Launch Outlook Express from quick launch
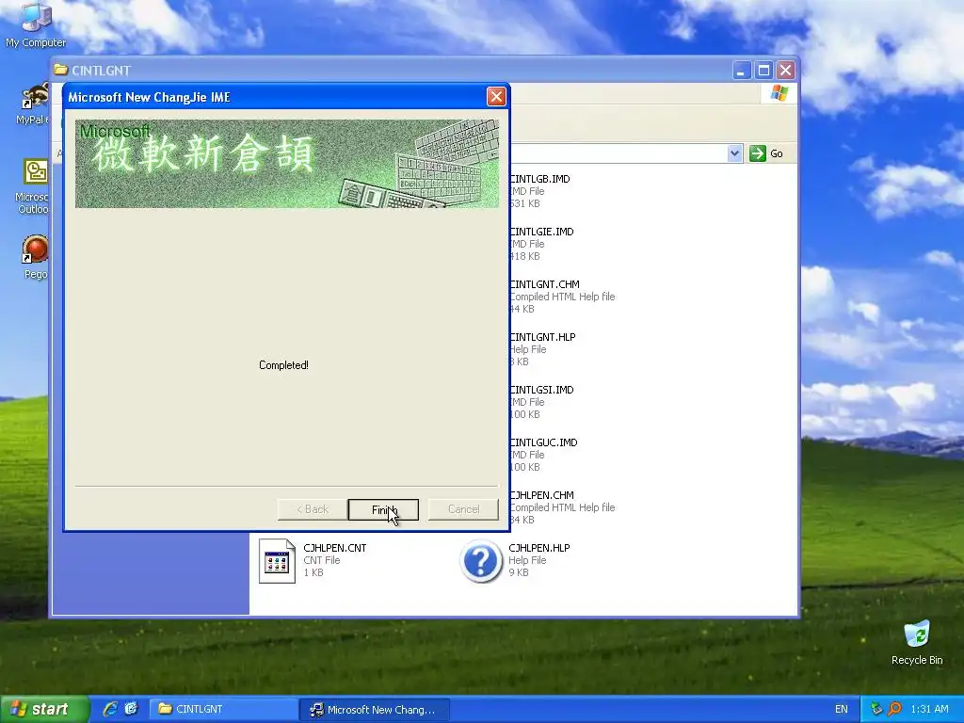Viewport: 964px width, 723px height. 131,709
